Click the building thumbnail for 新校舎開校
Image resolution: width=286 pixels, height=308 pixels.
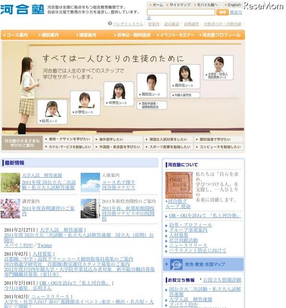tap(90, 208)
